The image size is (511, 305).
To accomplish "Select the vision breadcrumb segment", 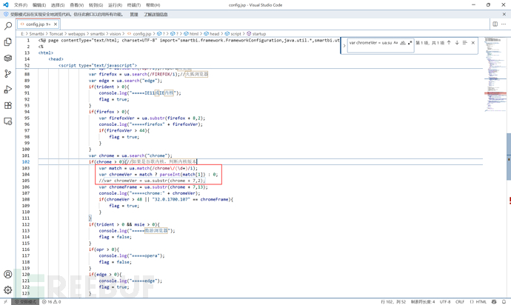I will pyautogui.click(x=115, y=33).
